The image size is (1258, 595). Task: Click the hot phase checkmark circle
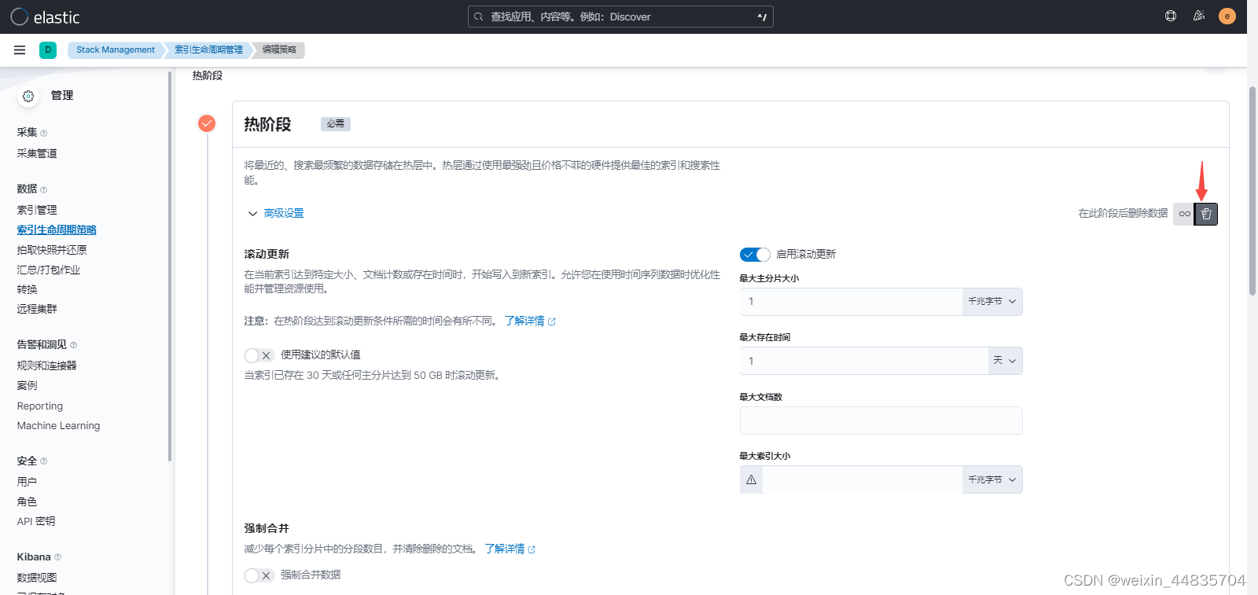click(x=207, y=123)
